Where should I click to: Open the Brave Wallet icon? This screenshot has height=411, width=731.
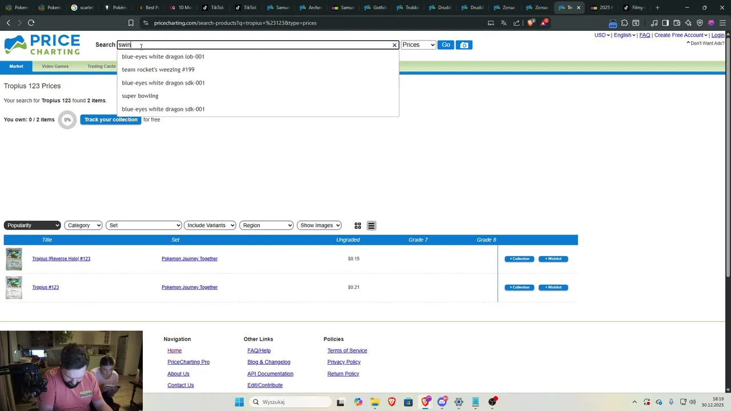(x=677, y=23)
